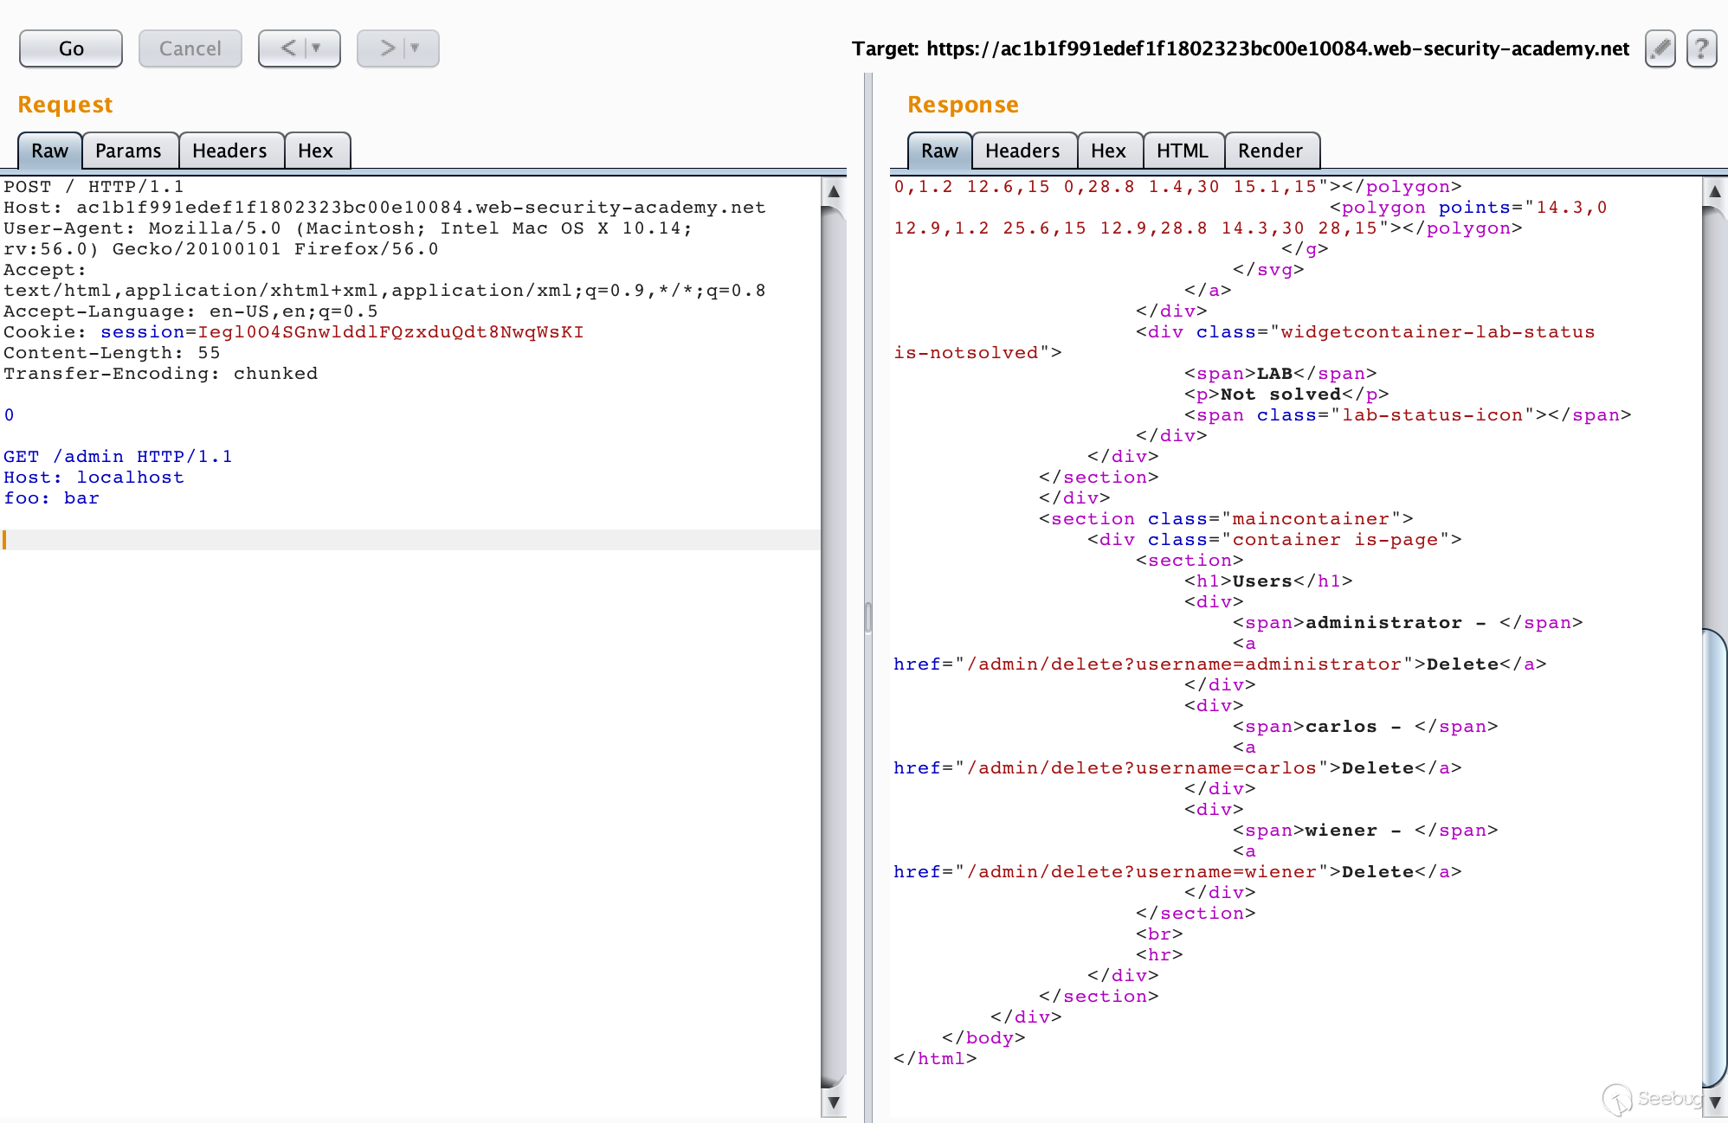Click the response scrollbar up arrow
Image resolution: width=1728 pixels, height=1123 pixels.
(1715, 191)
